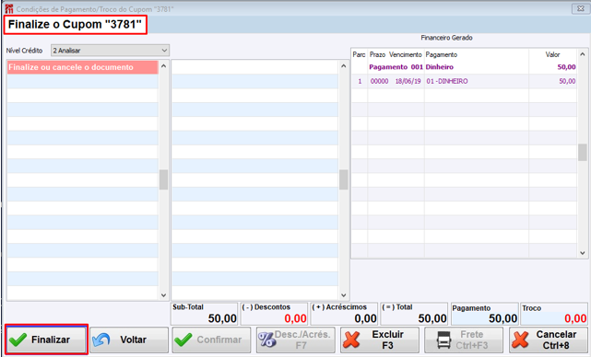Click the Excluir F3 button

coord(380,340)
